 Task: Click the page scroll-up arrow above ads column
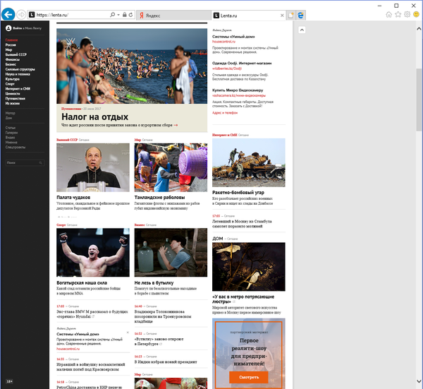click(302, 30)
